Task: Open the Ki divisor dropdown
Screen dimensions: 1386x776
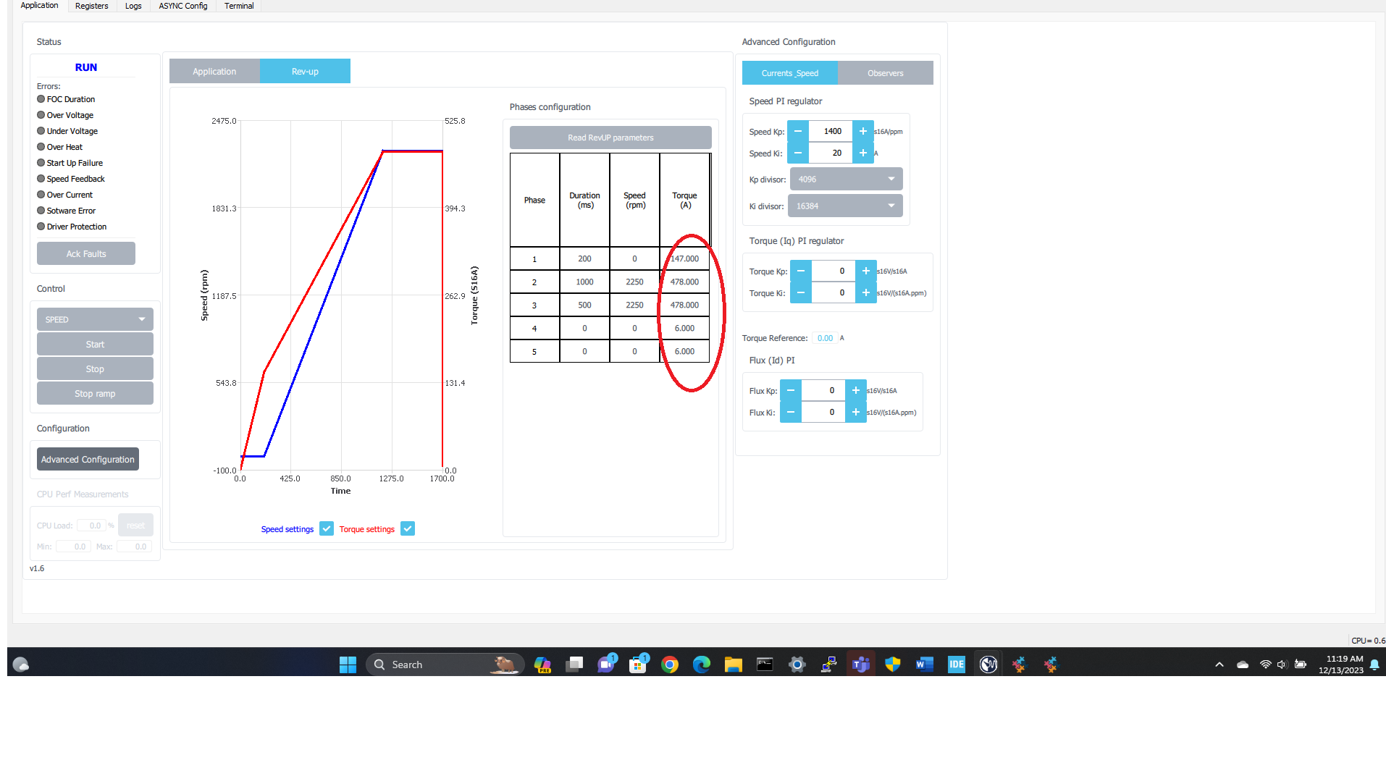Action: [845, 206]
